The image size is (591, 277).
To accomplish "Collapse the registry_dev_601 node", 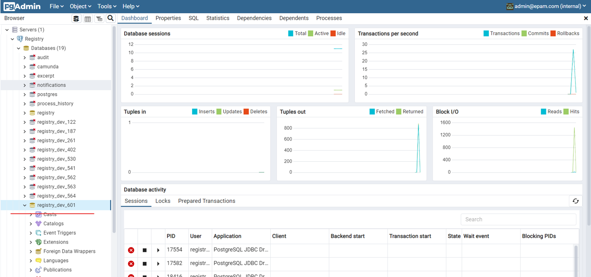I will (25, 205).
